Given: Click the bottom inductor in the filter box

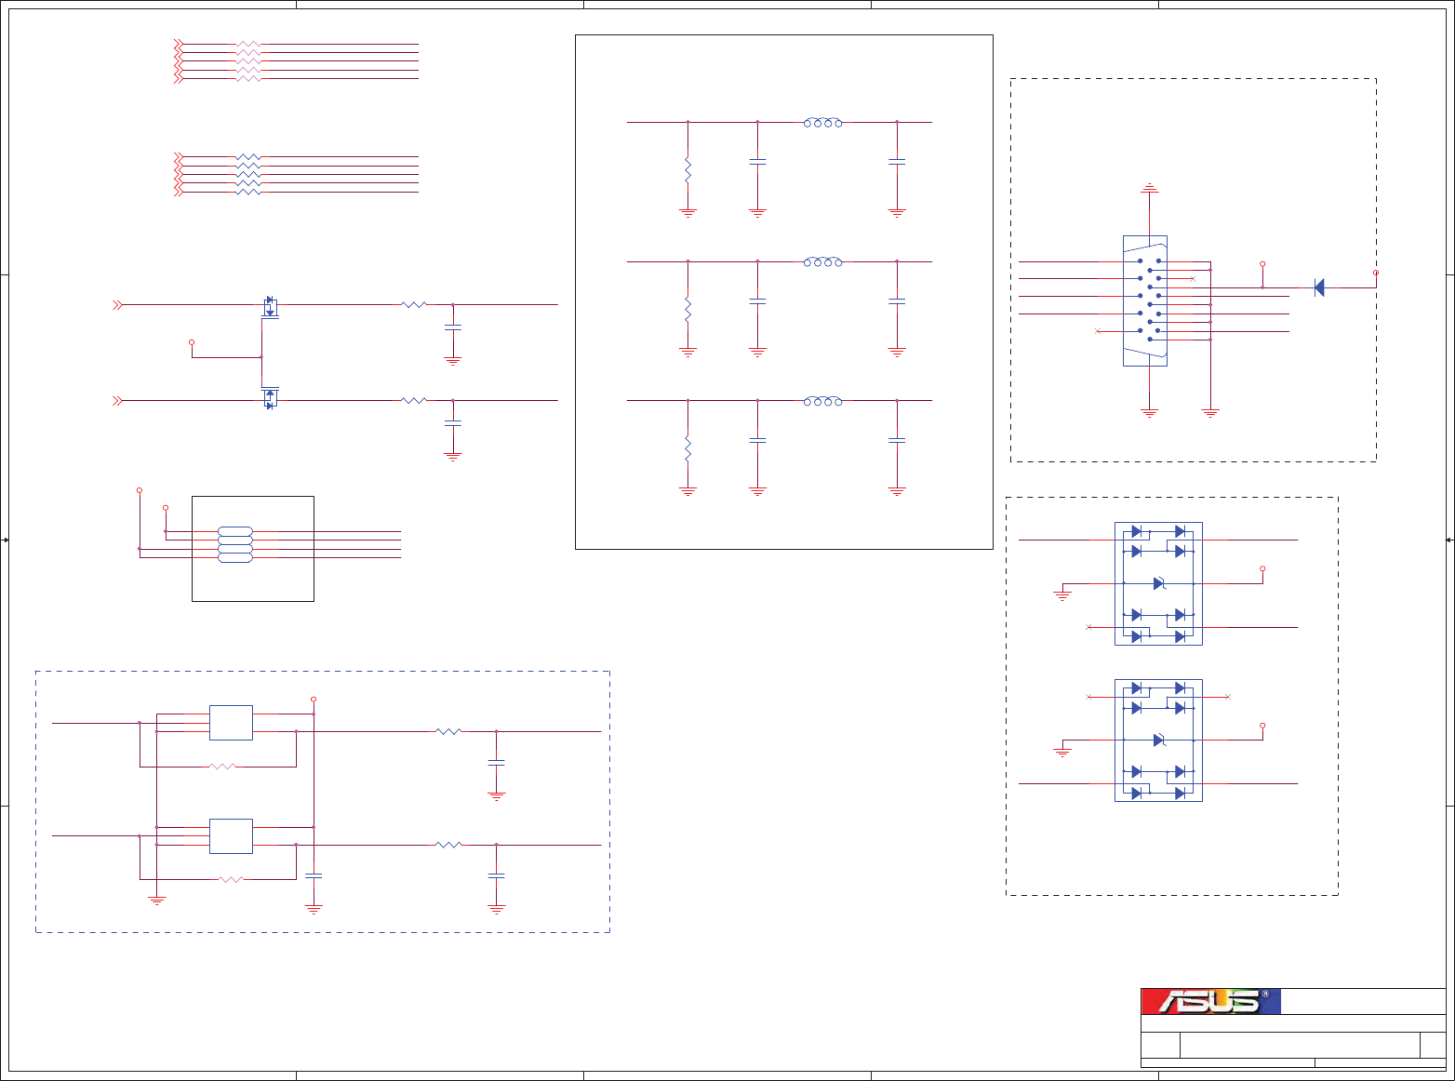Looking at the screenshot, I should [x=823, y=401].
